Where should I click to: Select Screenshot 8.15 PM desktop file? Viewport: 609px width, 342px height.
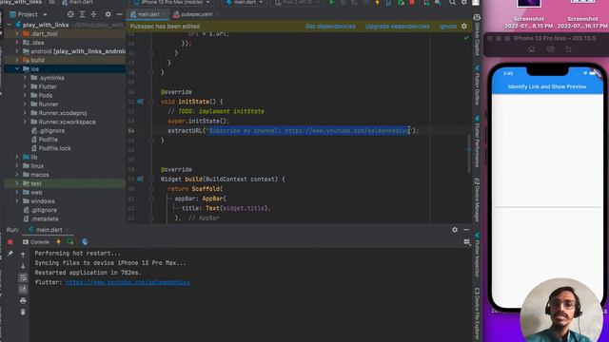pyautogui.click(x=528, y=14)
